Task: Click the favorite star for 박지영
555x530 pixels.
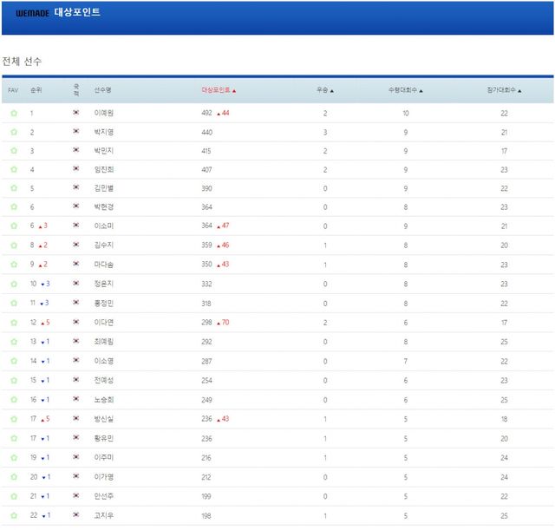Action: point(13,132)
